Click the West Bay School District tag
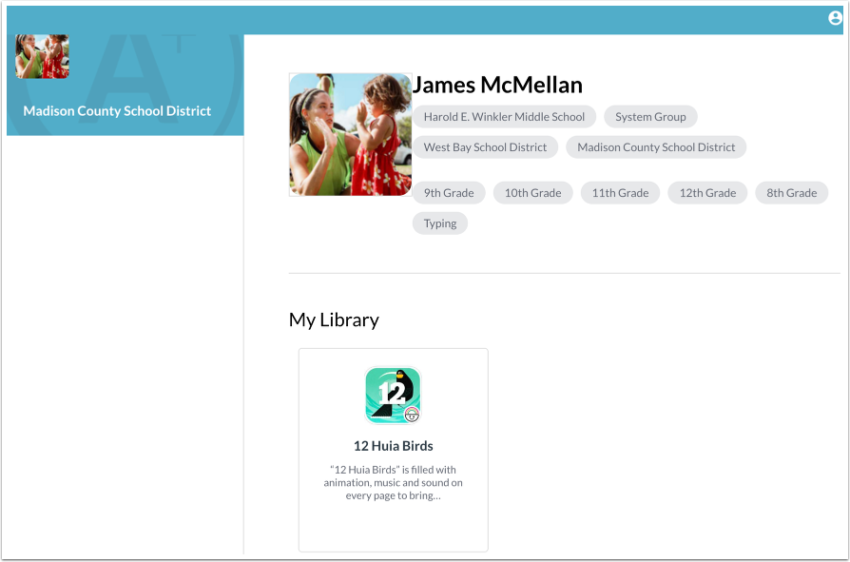The width and height of the screenshot is (850, 562). [485, 146]
